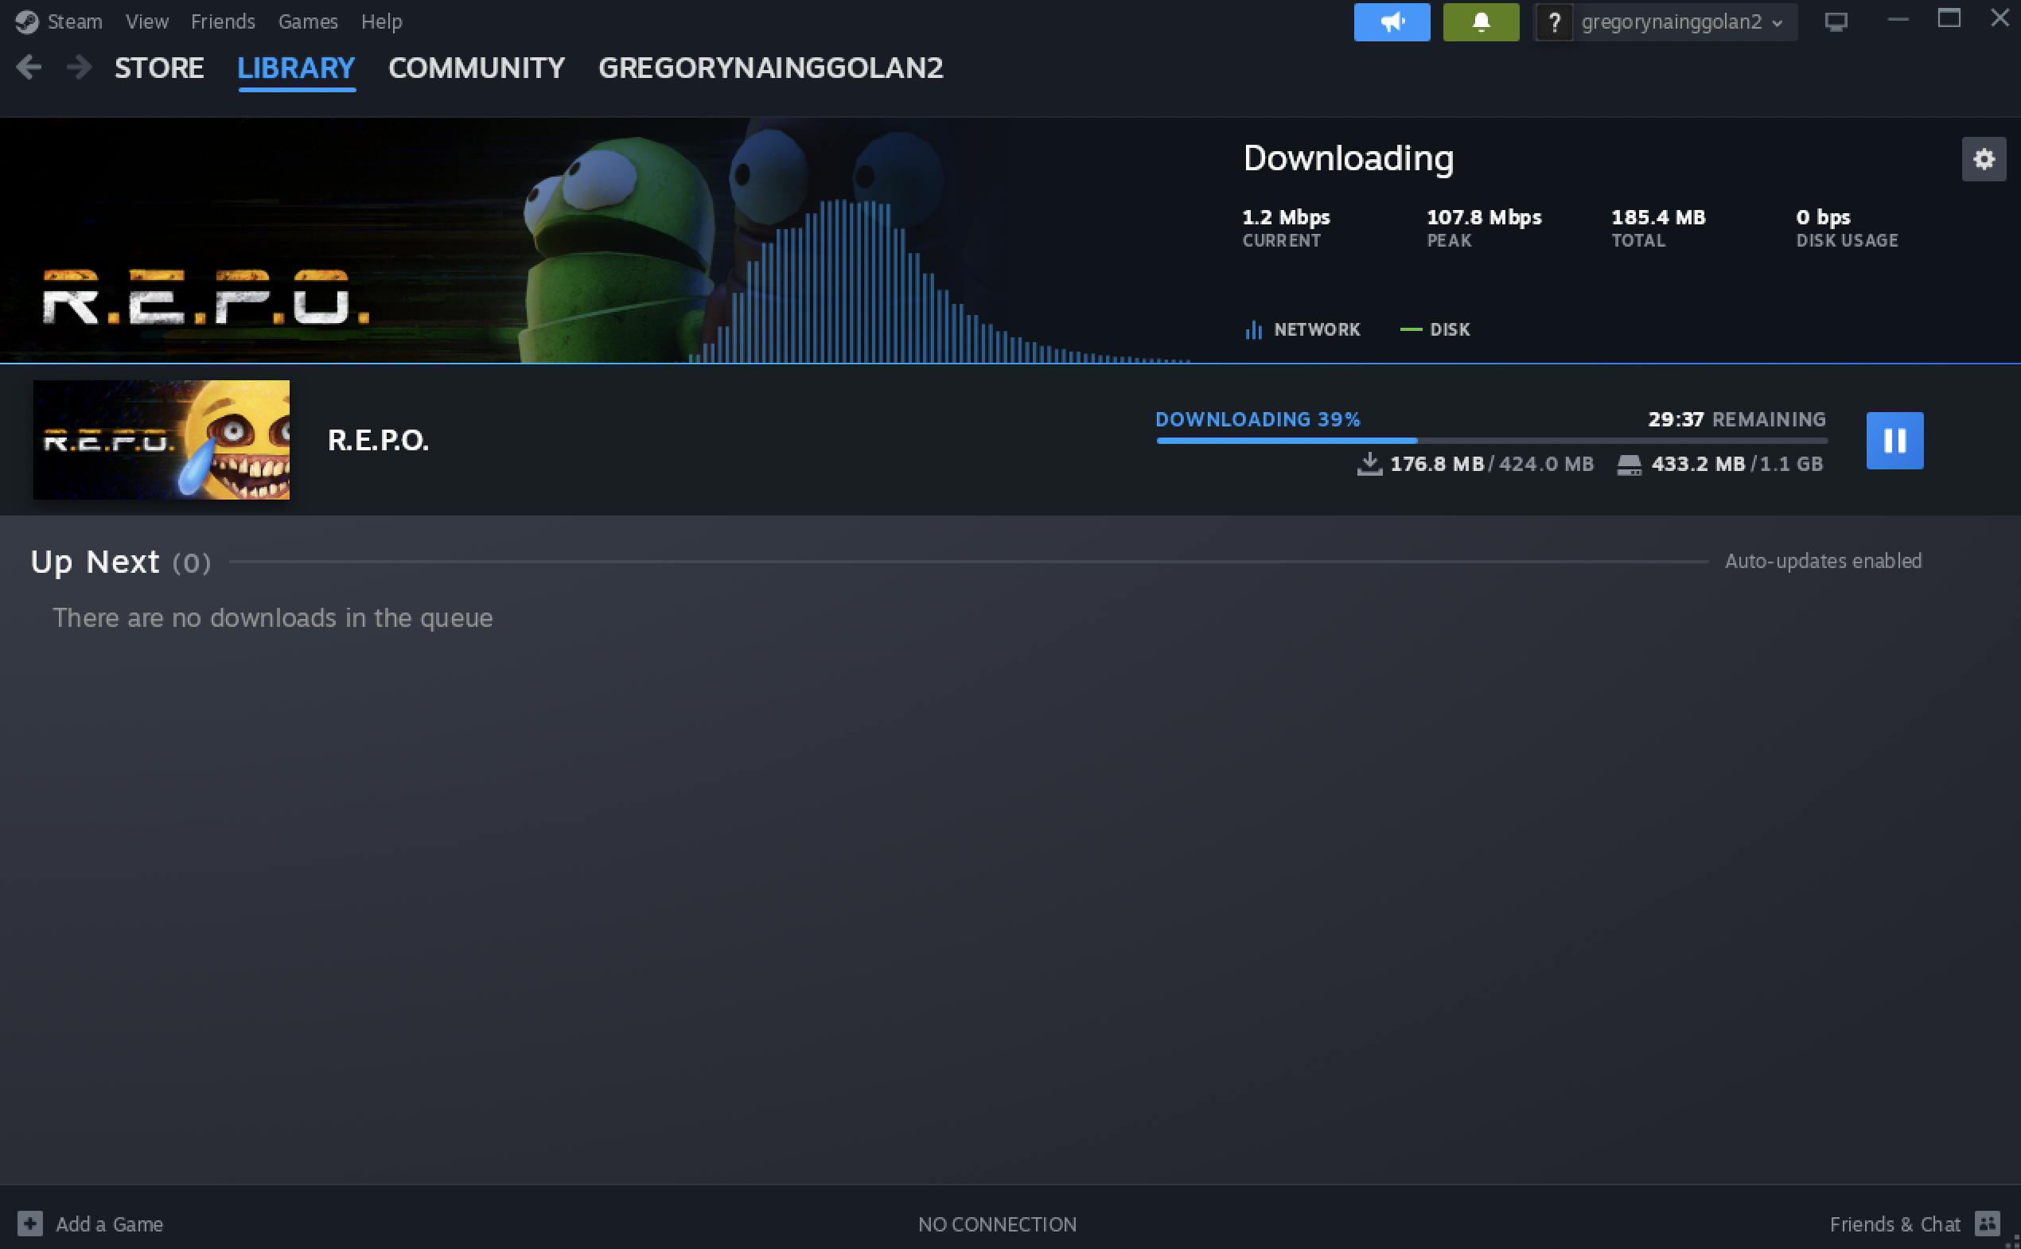Click the Auto-updates enabled link
Viewport: 2021px width, 1249px height.
pos(1823,561)
